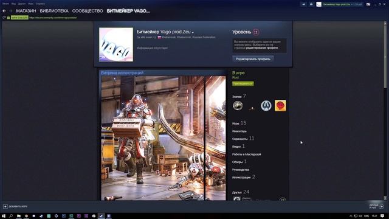Viewport: 389px width, 219px height.
Task: Click the page URL in the address bar
Action: point(53,18)
